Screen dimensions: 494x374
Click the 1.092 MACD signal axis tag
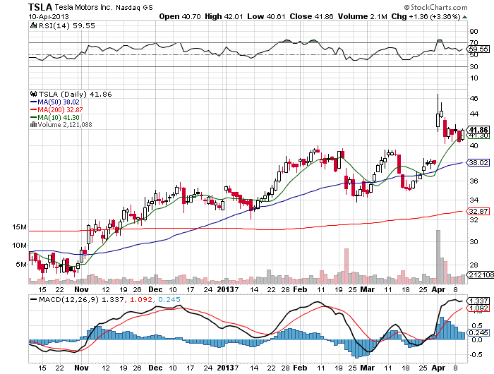pos(478,308)
